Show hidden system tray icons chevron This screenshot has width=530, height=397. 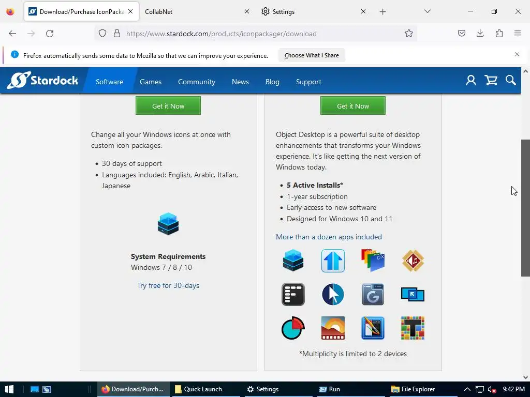pos(467,389)
